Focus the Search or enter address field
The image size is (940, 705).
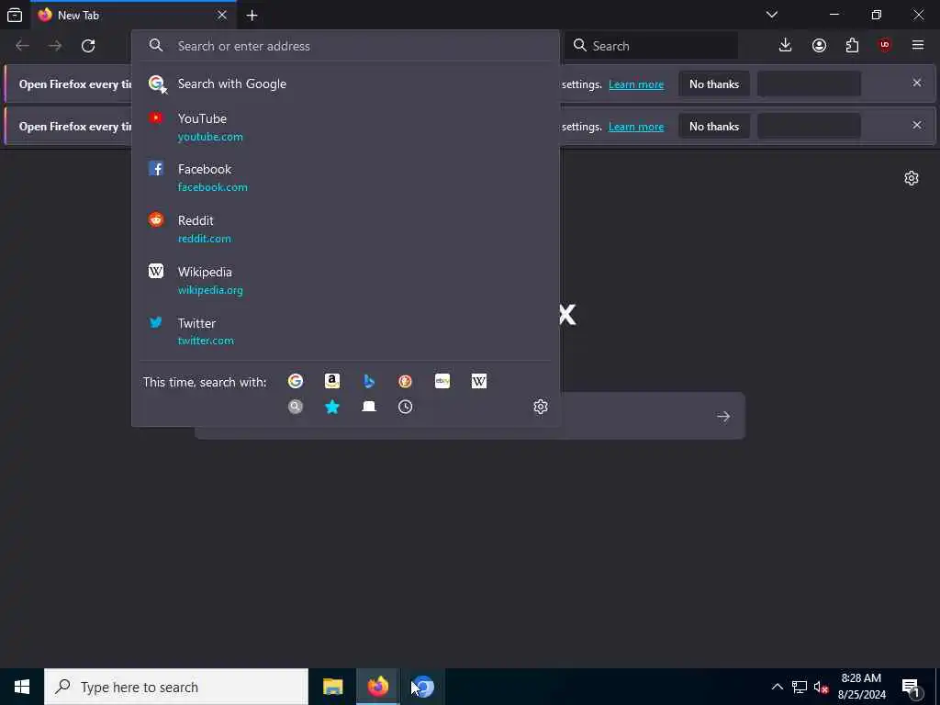click(345, 46)
